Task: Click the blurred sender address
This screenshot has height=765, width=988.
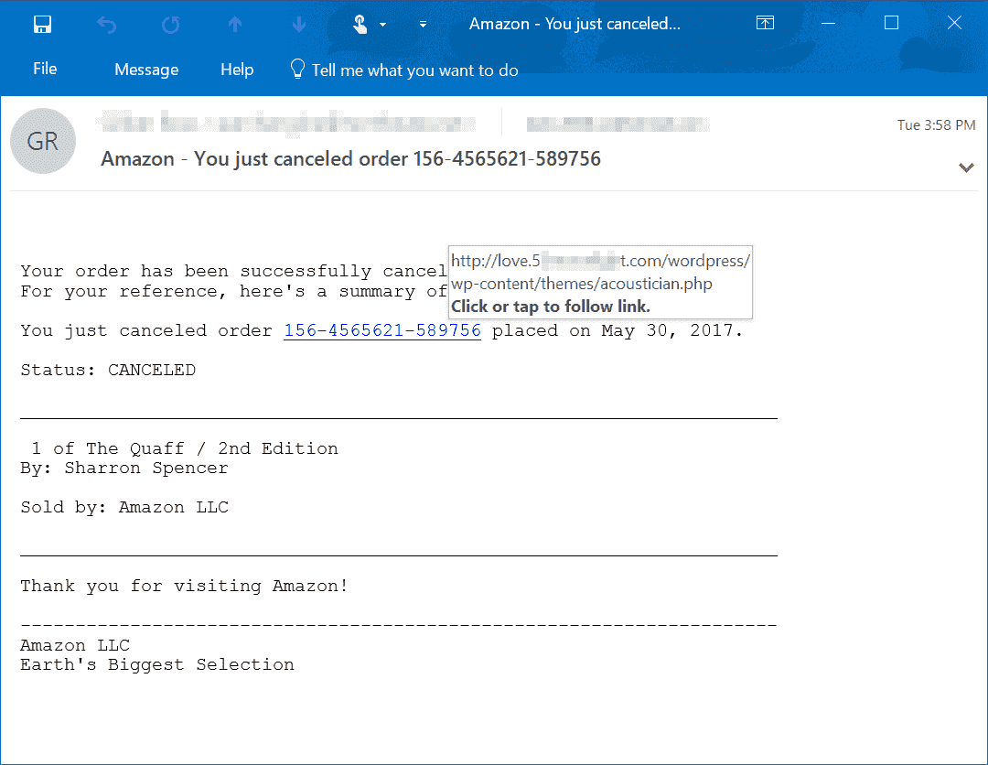Action: 286,123
